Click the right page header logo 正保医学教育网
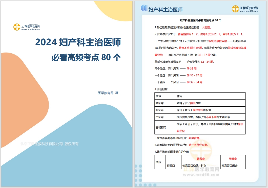This screenshot has height=188, width=268. pyautogui.click(x=245, y=9)
